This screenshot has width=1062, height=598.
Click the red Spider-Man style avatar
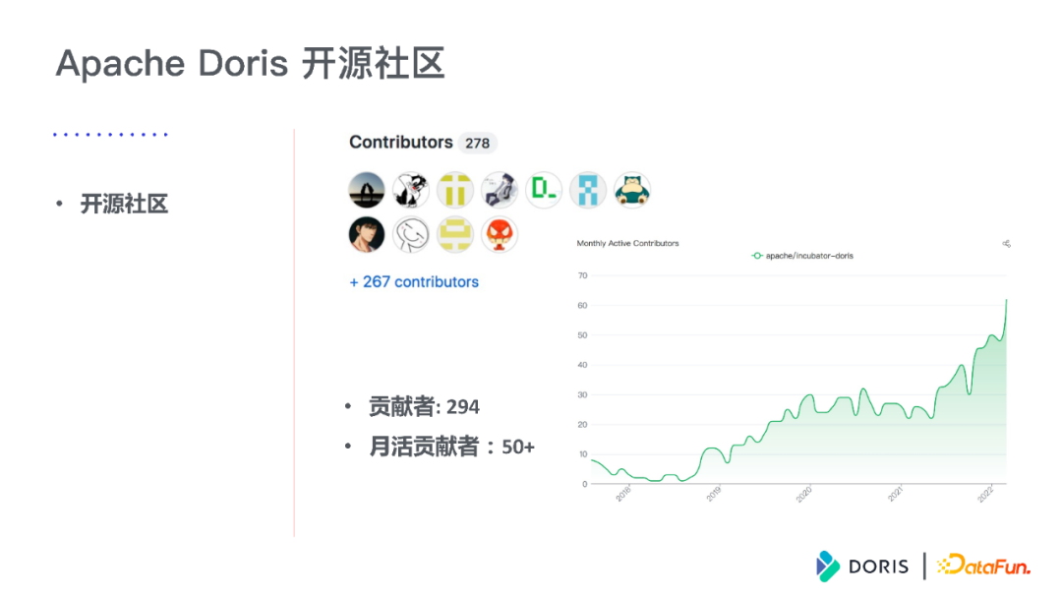(500, 234)
